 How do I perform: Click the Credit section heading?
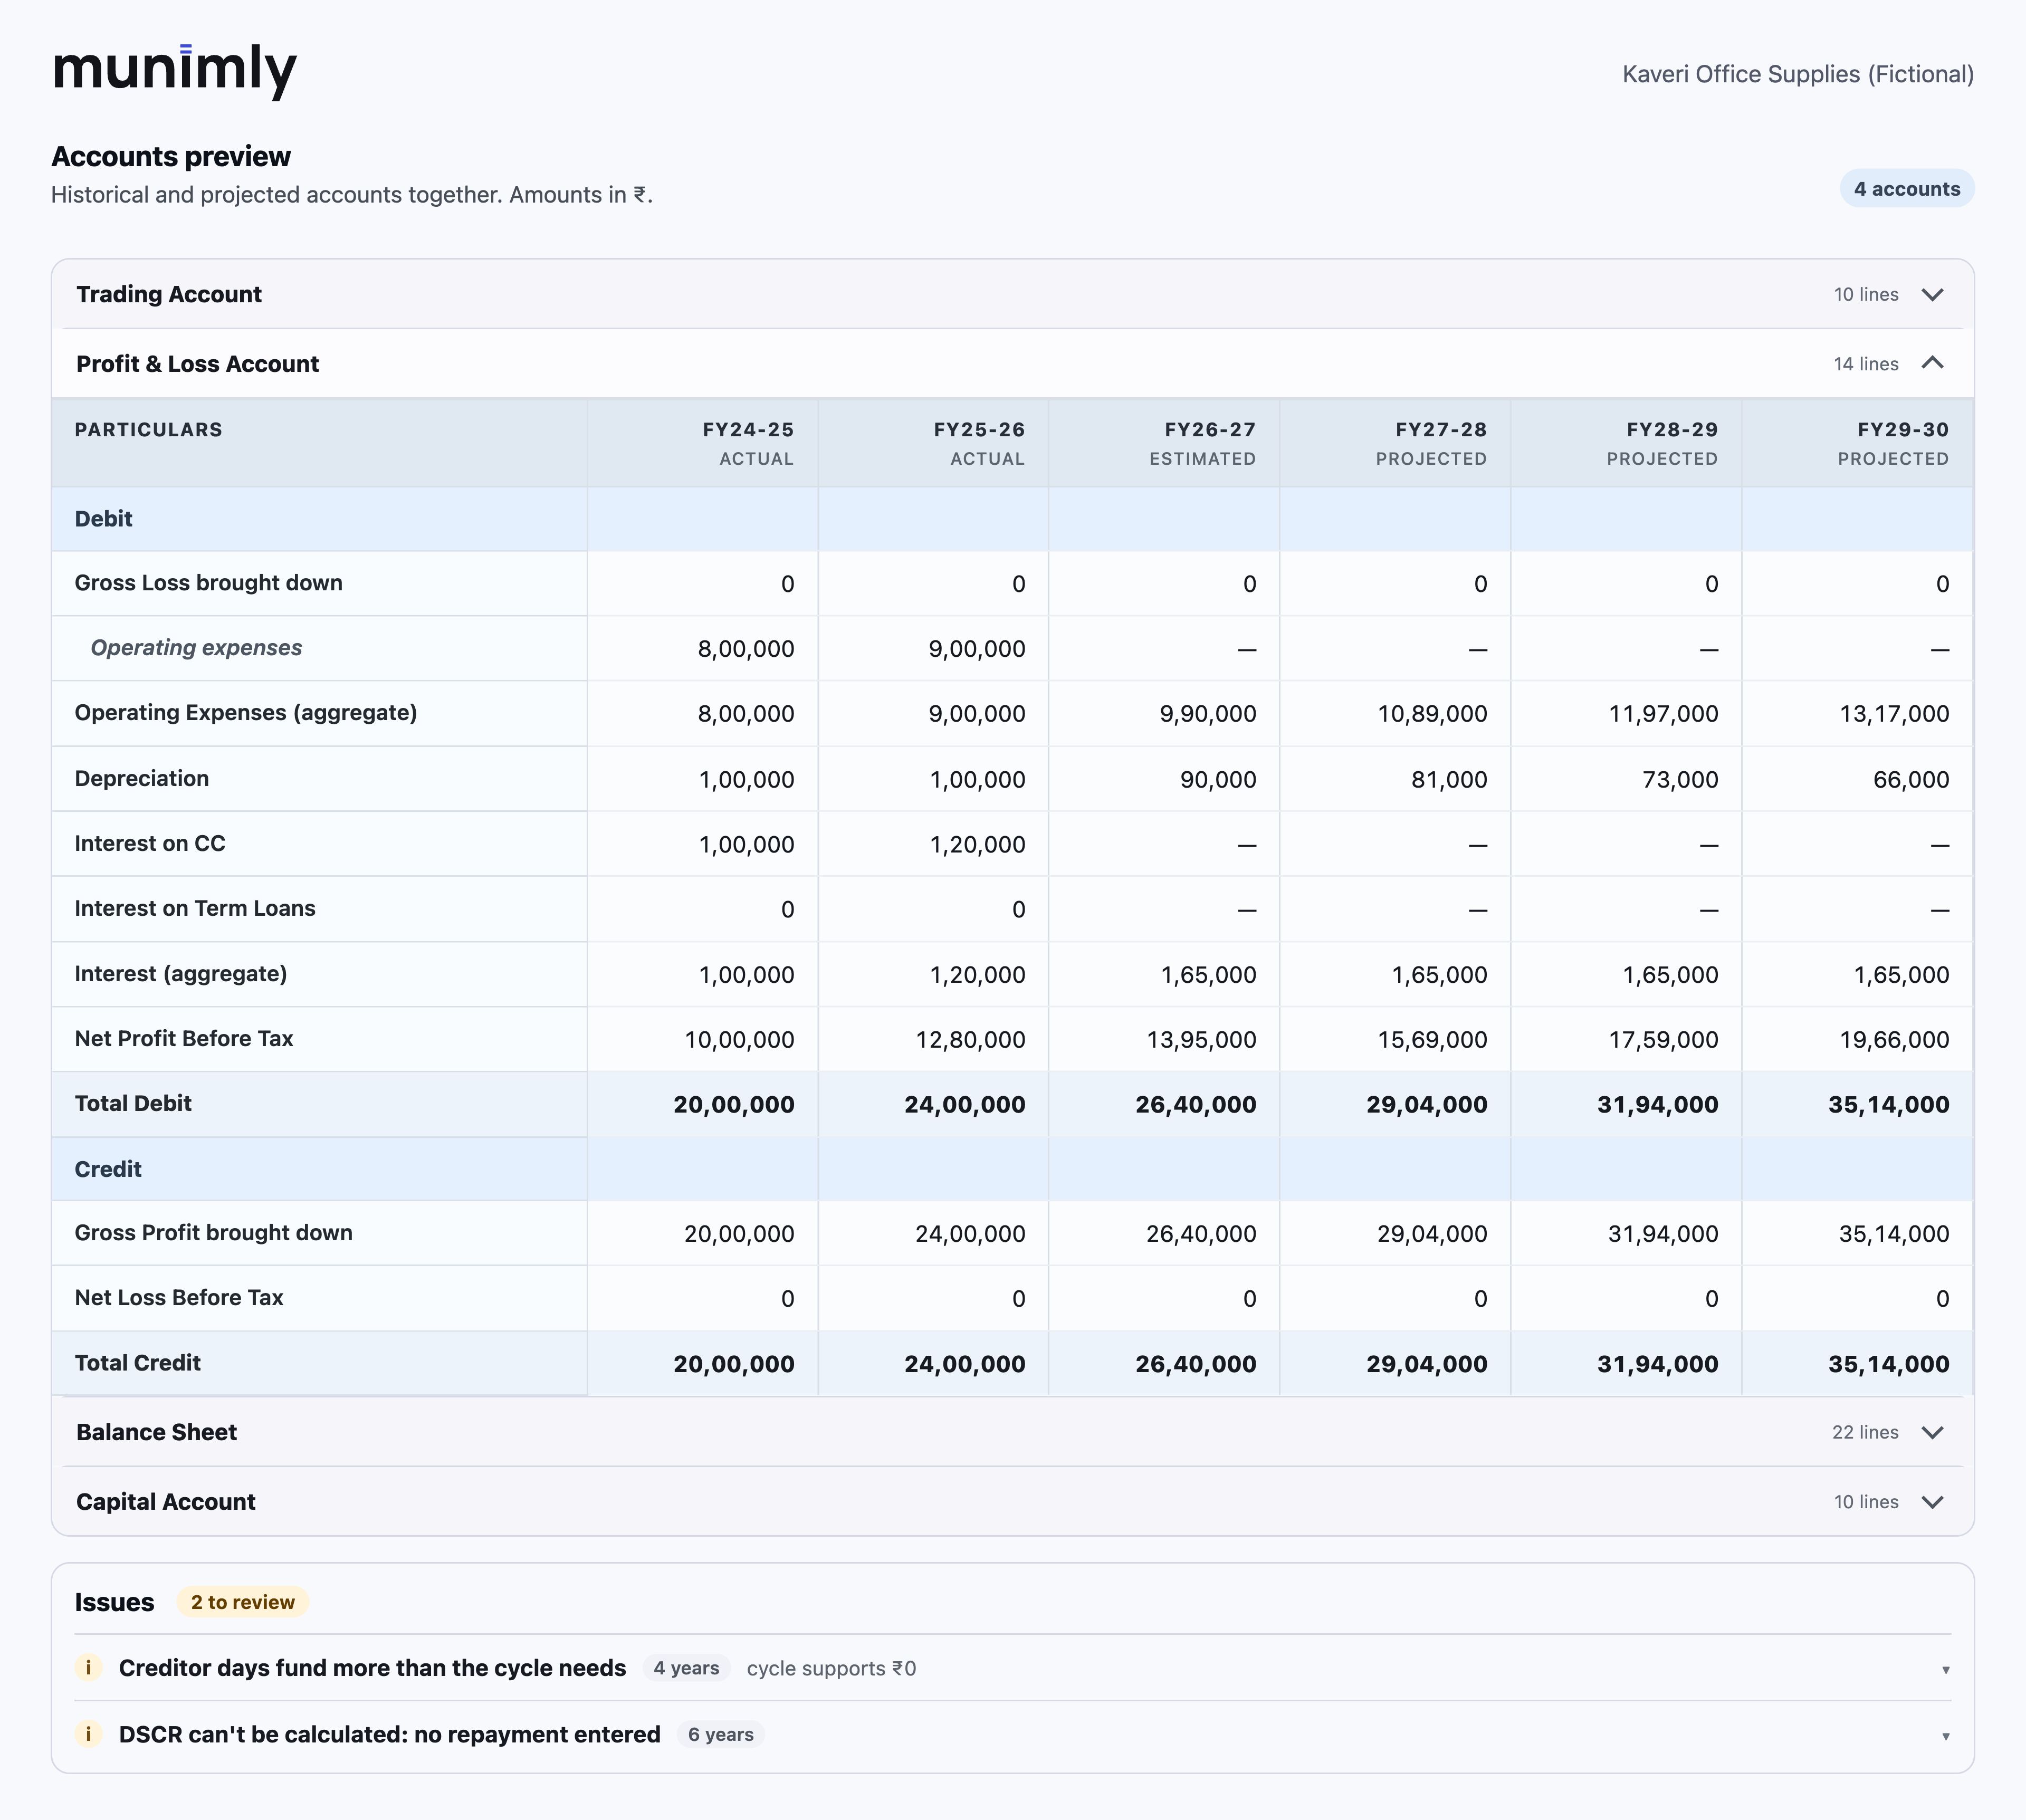108,1169
